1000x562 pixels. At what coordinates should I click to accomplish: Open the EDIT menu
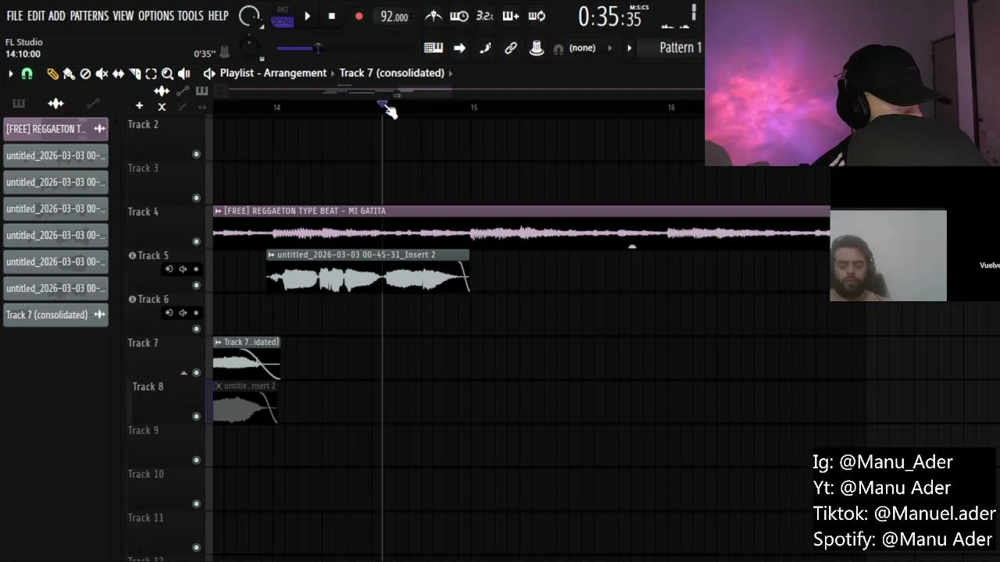pyautogui.click(x=36, y=16)
